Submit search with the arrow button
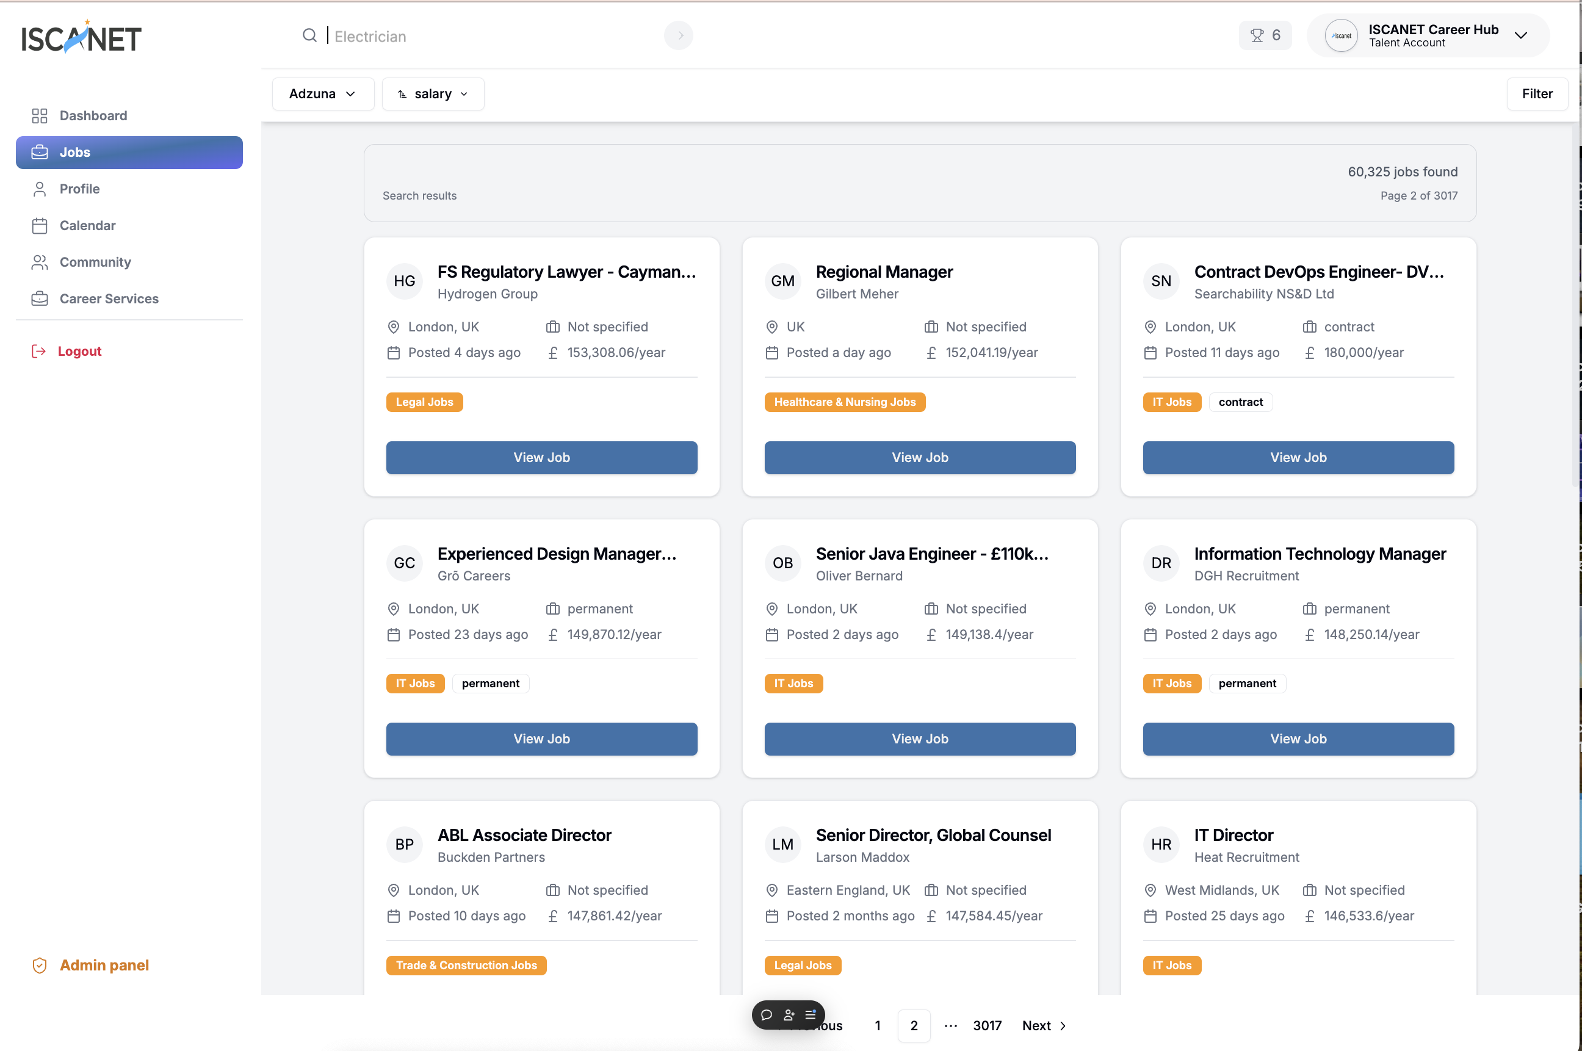This screenshot has height=1051, width=1582. point(678,35)
